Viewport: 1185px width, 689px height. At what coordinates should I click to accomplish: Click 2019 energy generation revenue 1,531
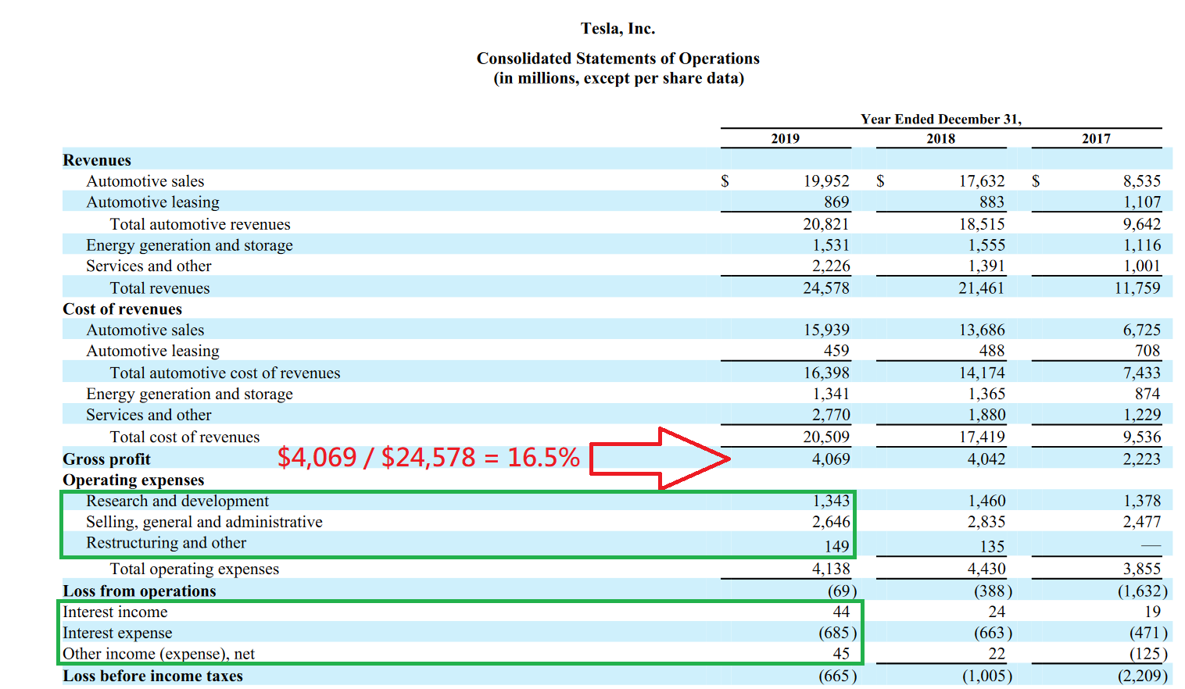point(831,245)
